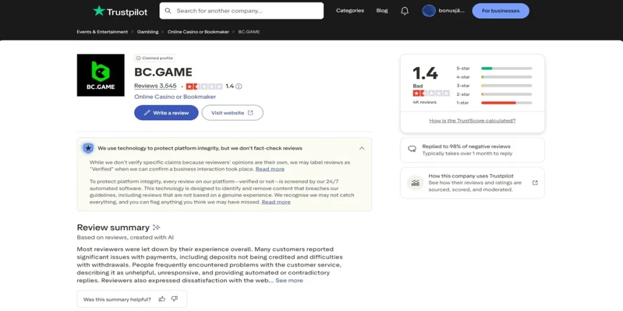The image size is (623, 311).
Task: Click the star rating under BC.GAME title
Action: [204, 86]
